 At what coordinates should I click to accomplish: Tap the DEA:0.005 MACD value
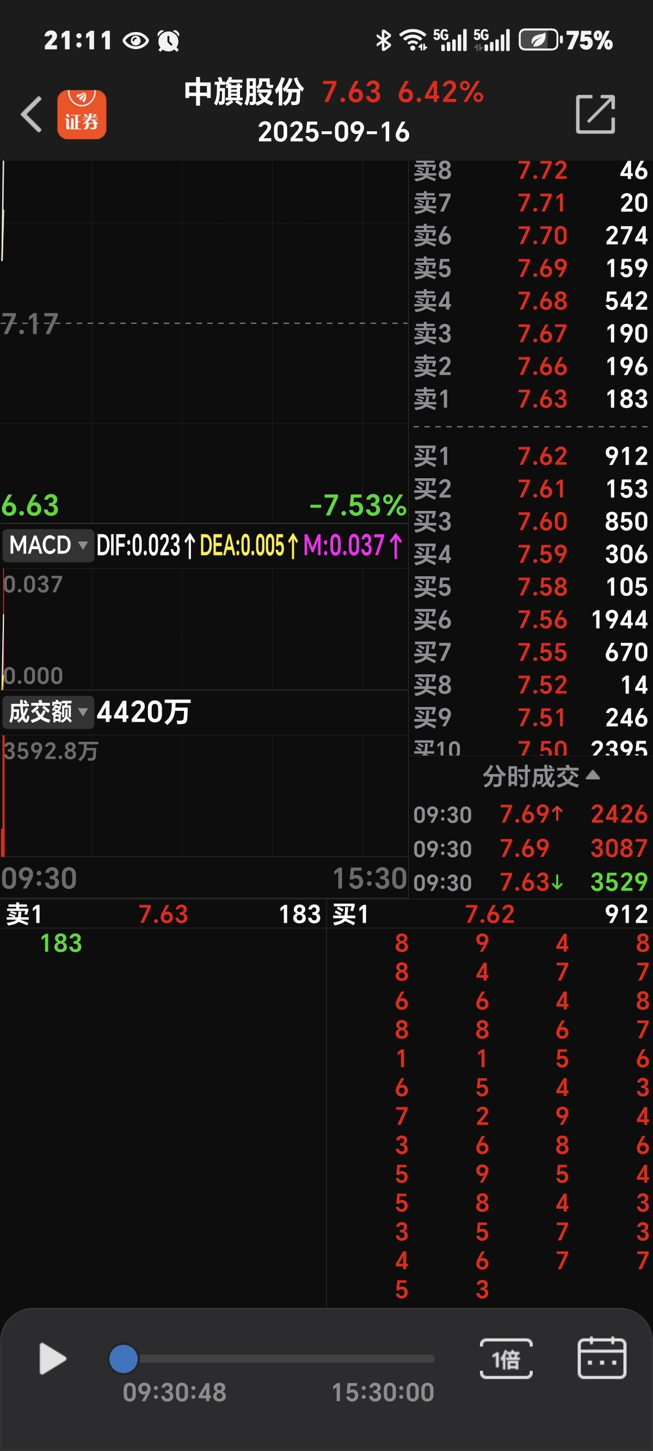[x=248, y=545]
